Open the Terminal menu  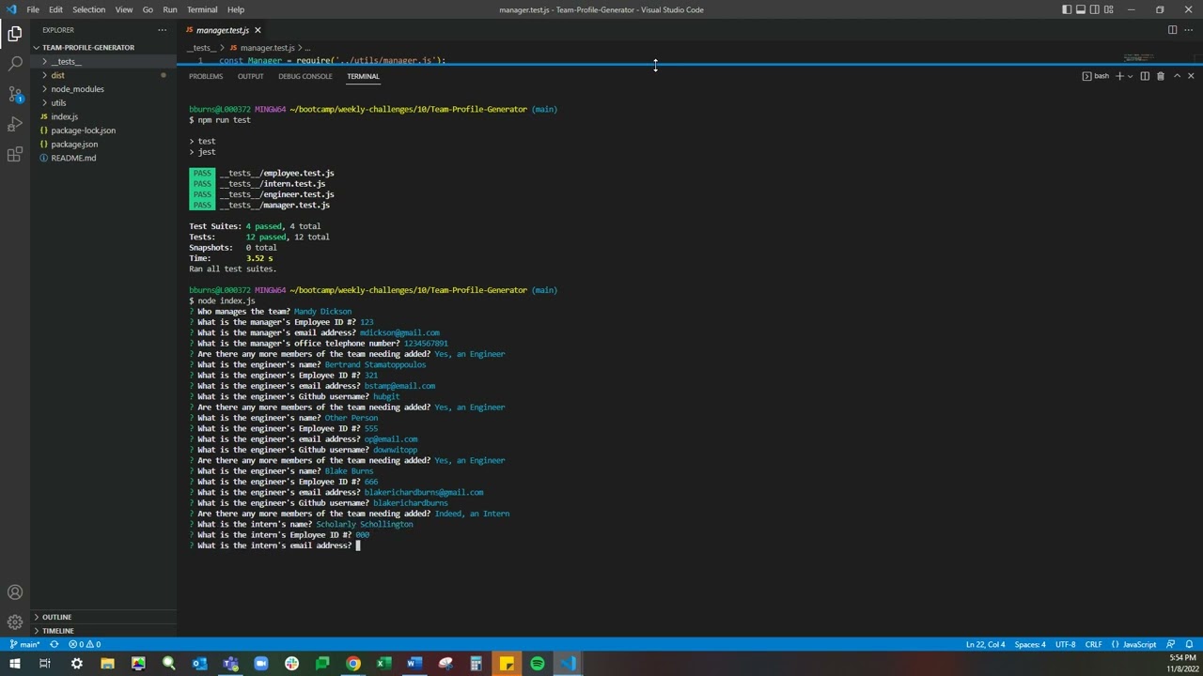click(x=202, y=9)
